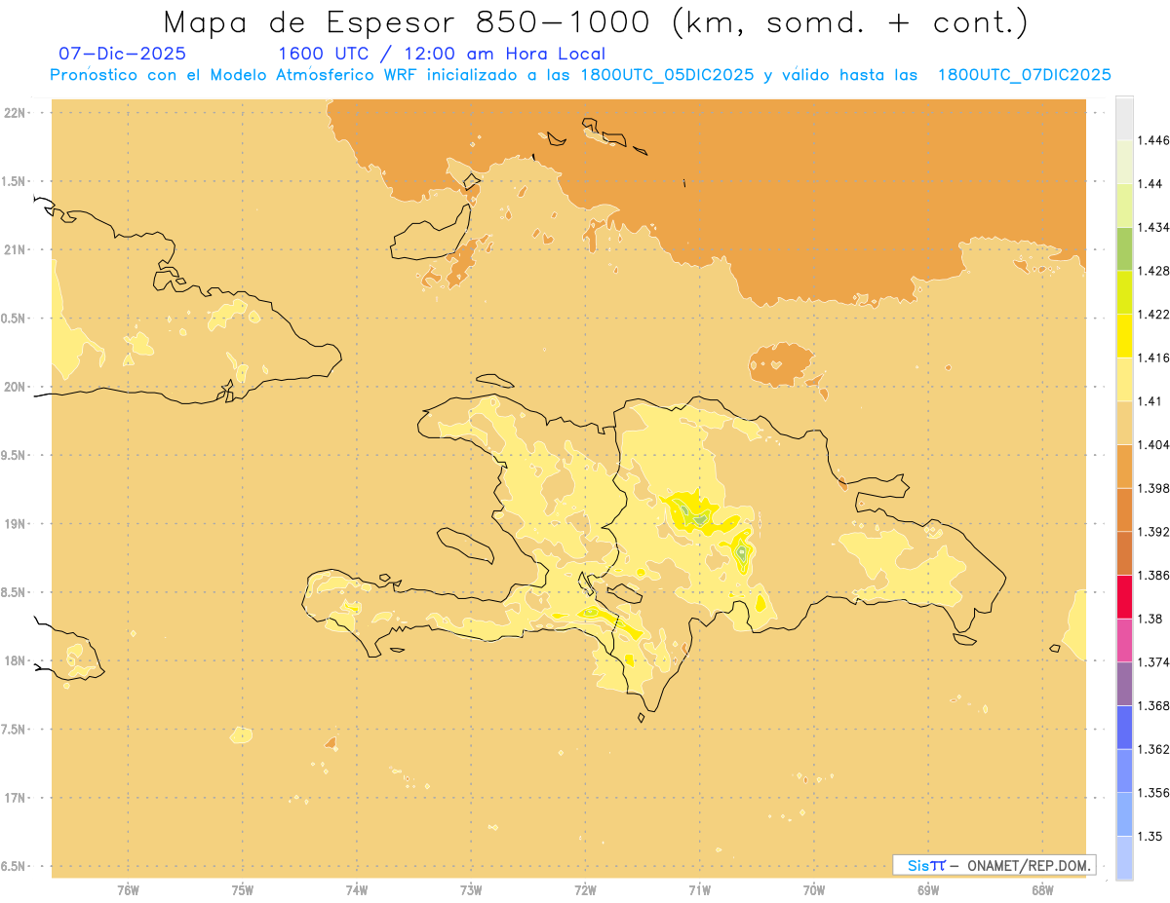Image resolution: width=1170 pixels, height=903 pixels.
Task: Click the 71W longitude label
Action: coord(700,889)
